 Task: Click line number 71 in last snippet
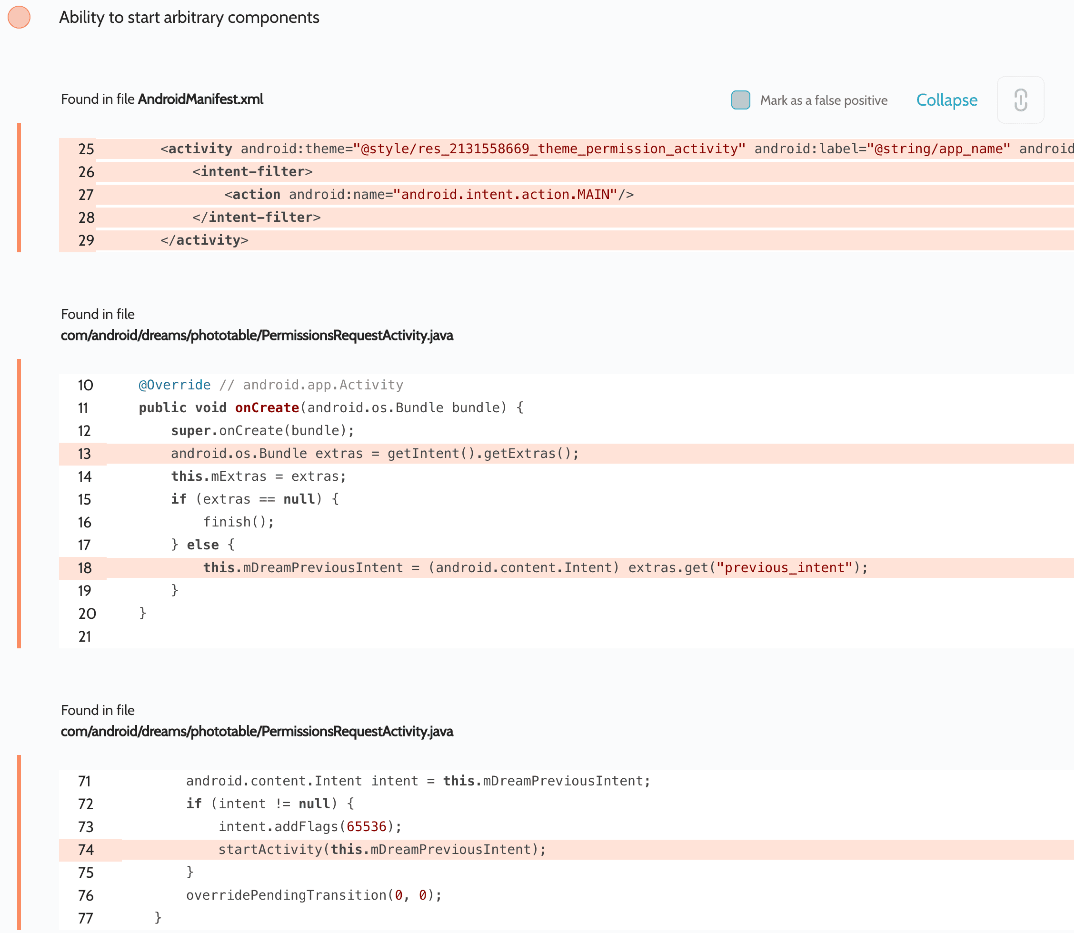[x=85, y=781]
